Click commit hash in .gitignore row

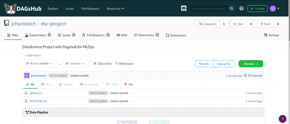pyautogui.click(x=98, y=93)
